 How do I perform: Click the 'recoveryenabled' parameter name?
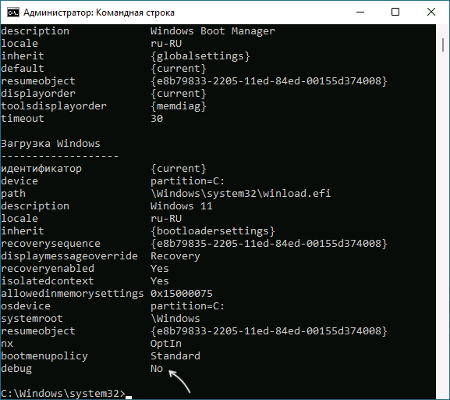[x=48, y=269]
